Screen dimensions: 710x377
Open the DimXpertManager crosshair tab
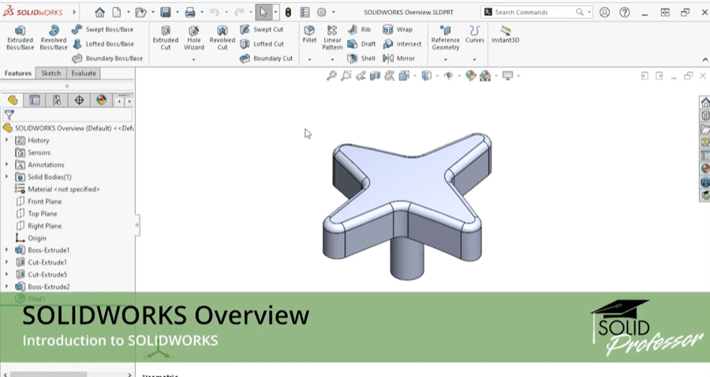(79, 100)
